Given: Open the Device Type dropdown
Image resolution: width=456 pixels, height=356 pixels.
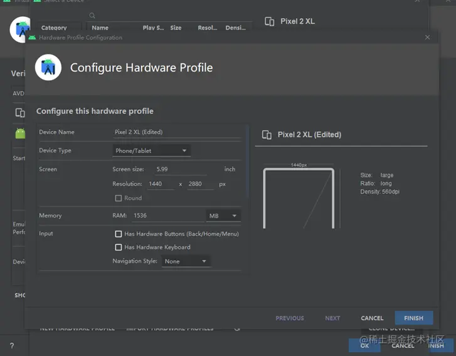Looking at the screenshot, I should [x=152, y=150].
